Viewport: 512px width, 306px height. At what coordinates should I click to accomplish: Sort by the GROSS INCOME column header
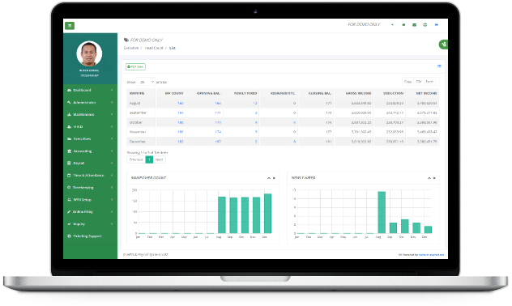[x=354, y=93]
